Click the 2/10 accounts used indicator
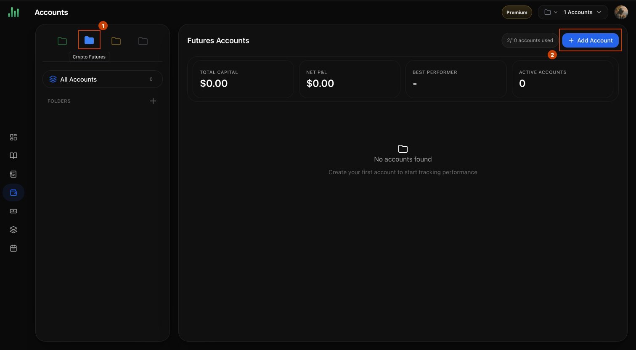636x350 pixels. click(530, 40)
